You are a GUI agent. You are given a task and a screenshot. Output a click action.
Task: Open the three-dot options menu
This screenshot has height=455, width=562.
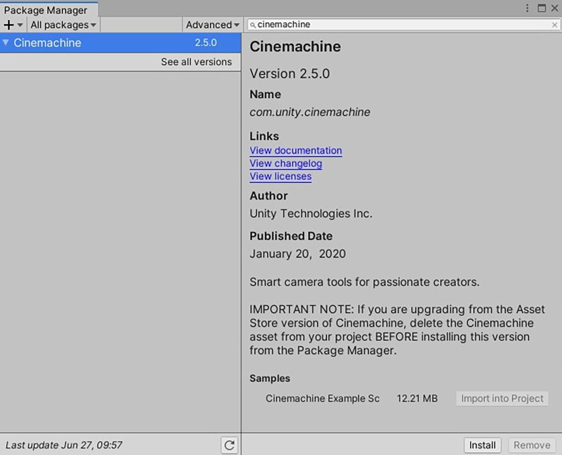pyautogui.click(x=528, y=8)
